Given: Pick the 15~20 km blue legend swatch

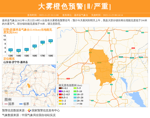Looking at the screenshot, I should click(75, 97).
